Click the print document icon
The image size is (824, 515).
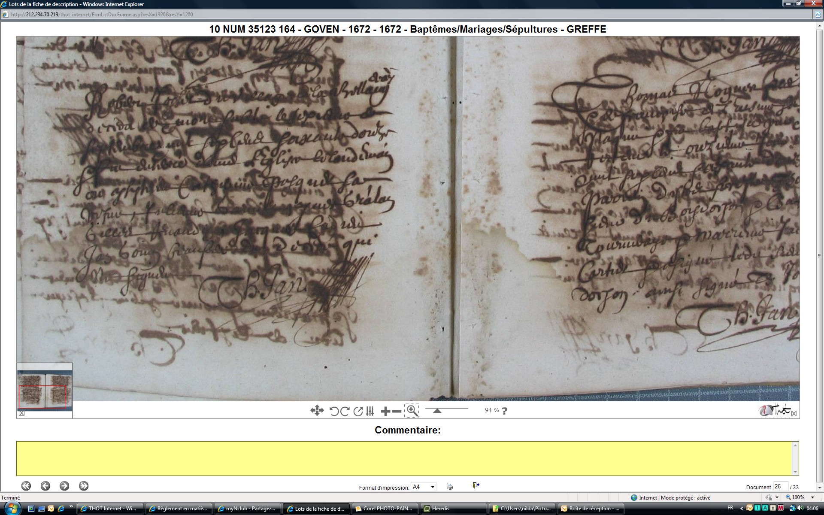tap(449, 486)
